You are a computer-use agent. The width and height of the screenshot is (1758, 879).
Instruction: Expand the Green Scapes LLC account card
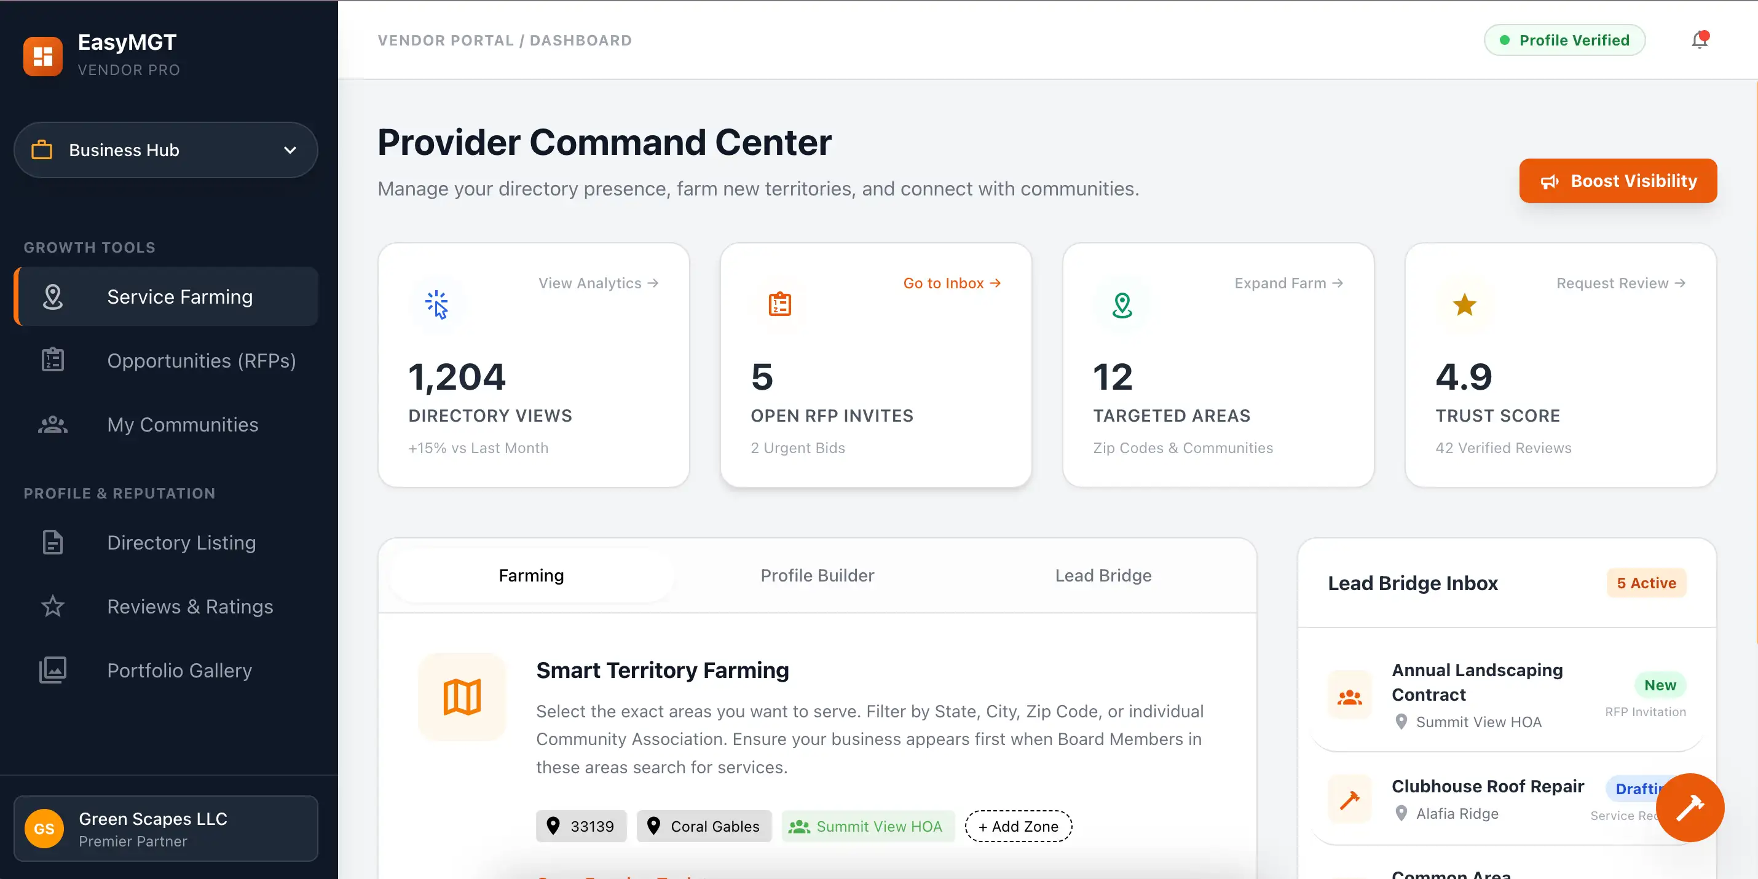click(166, 829)
